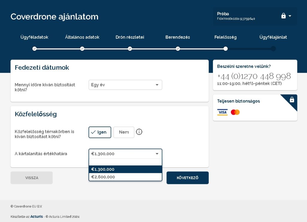Image resolution: width=307 pixels, height=222 pixels.
Task: Click the Mastercard logo icon
Action: click(235, 112)
